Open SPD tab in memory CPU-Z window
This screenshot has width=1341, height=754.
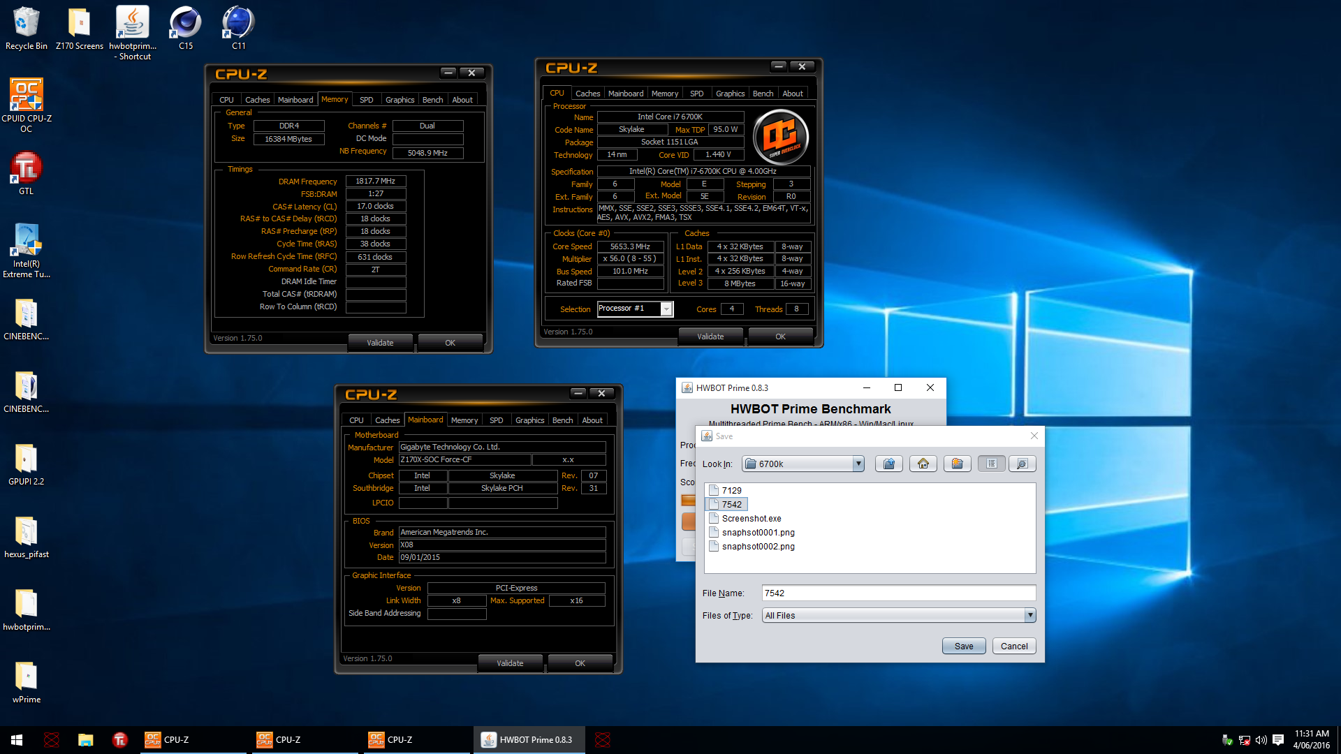[x=366, y=100]
